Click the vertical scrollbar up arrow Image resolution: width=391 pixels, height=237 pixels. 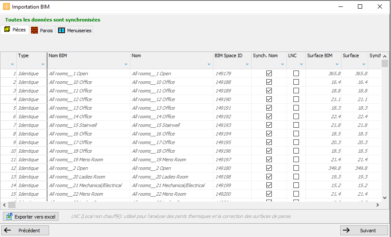coord(385,56)
